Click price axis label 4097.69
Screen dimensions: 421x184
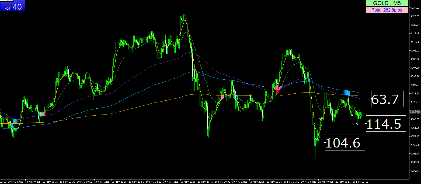click(x=416, y=68)
